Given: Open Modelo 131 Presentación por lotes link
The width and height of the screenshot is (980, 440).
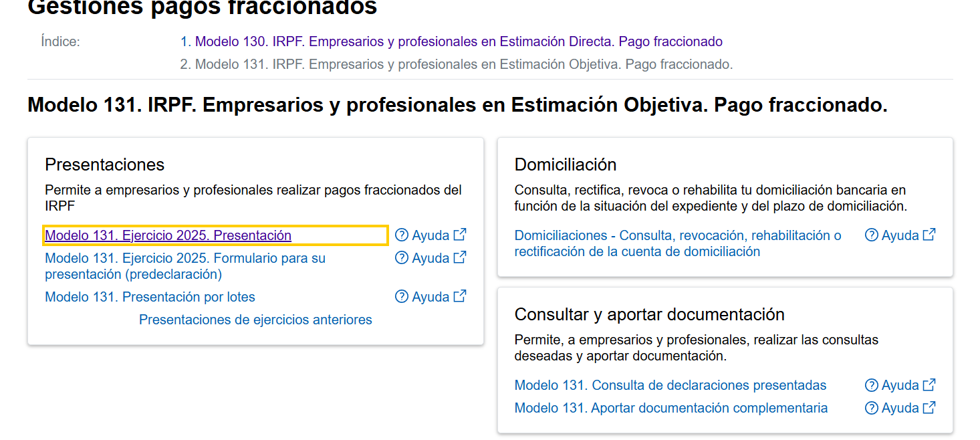Looking at the screenshot, I should tap(150, 297).
